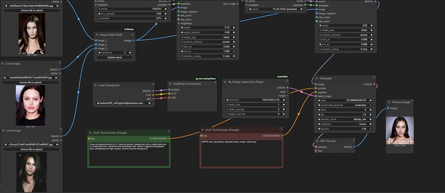The height and width of the screenshot is (193, 445).
Task: Click choose file to upload under c2bccc421 image
Action: [31, 149]
